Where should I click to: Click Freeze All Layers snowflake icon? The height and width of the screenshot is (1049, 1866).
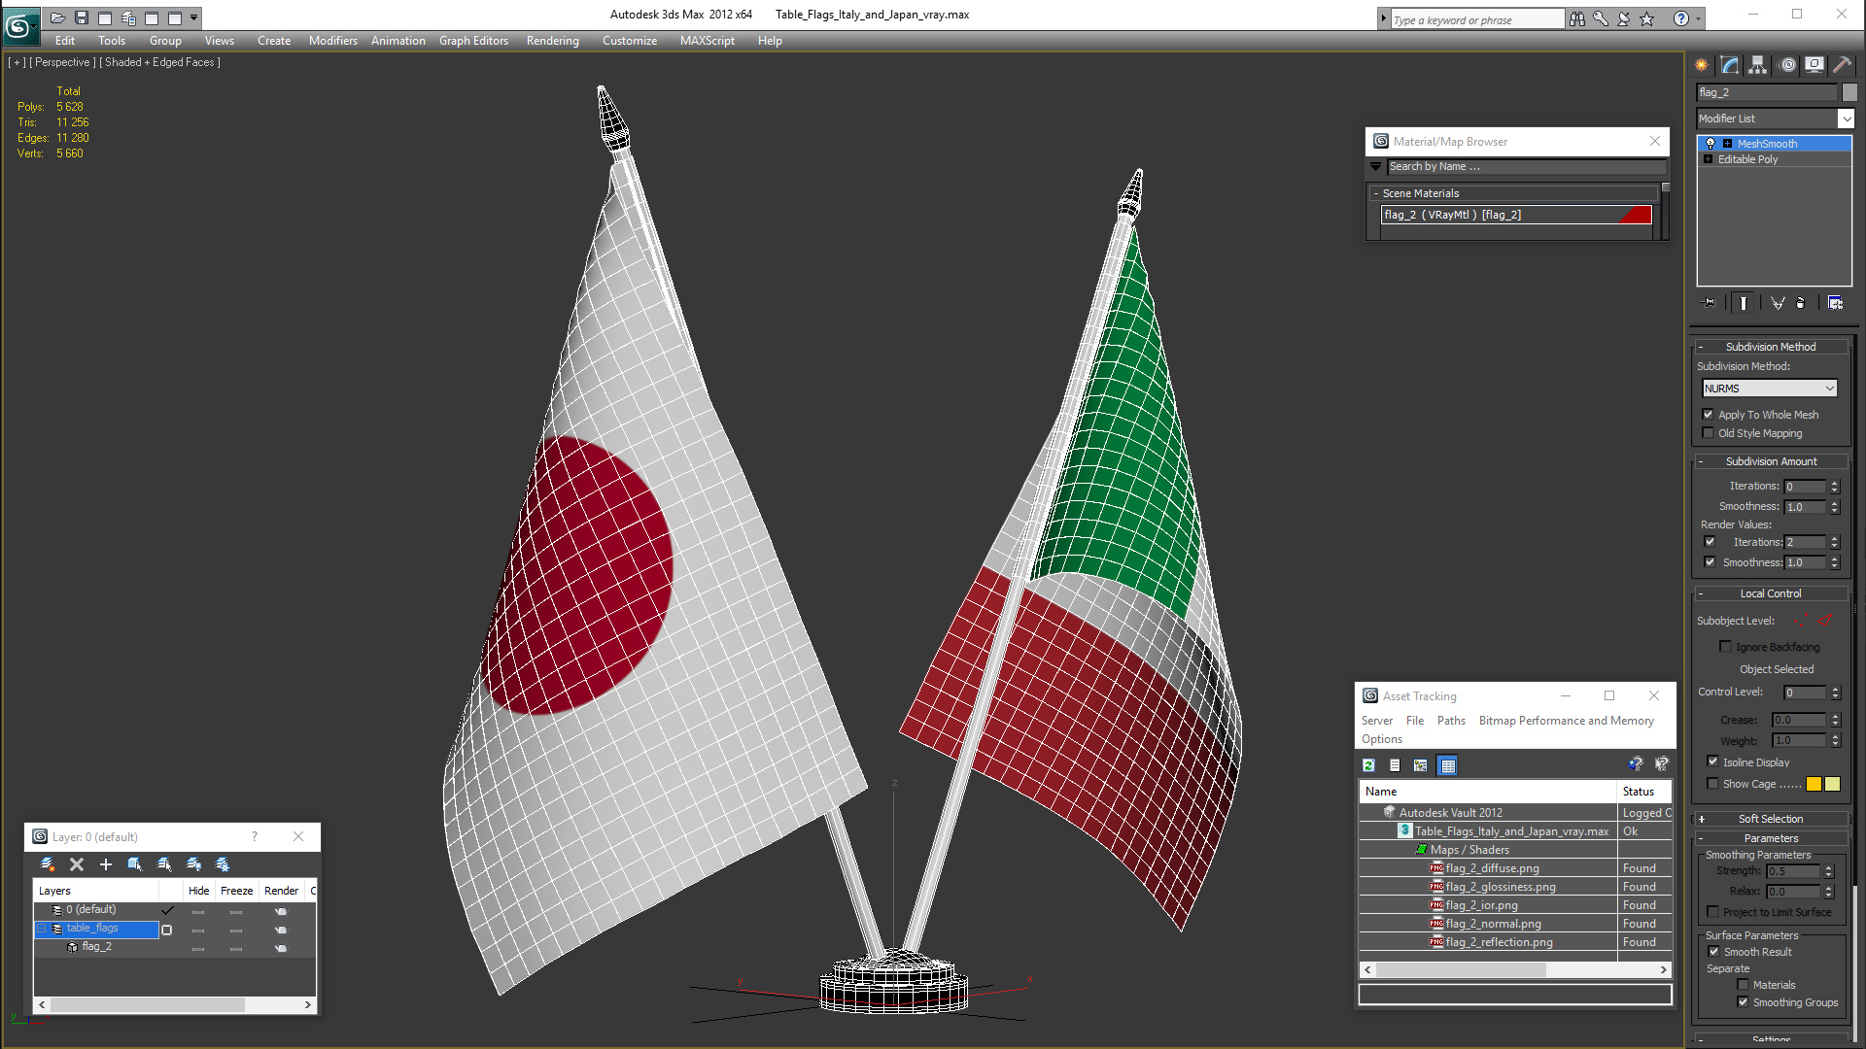coord(223,864)
